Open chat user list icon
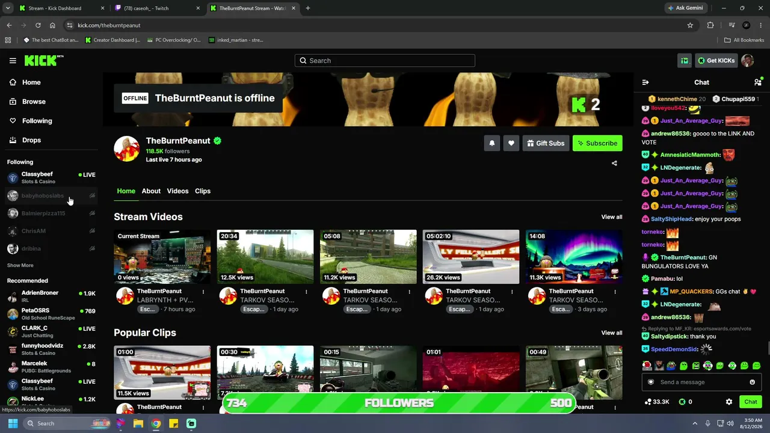The width and height of the screenshot is (770, 433). 758,82
